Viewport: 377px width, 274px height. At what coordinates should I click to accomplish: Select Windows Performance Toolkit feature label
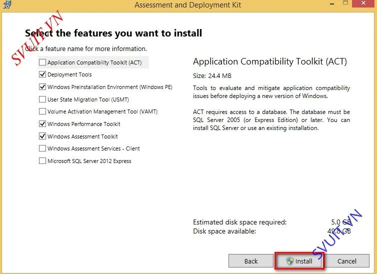[x=83, y=124]
